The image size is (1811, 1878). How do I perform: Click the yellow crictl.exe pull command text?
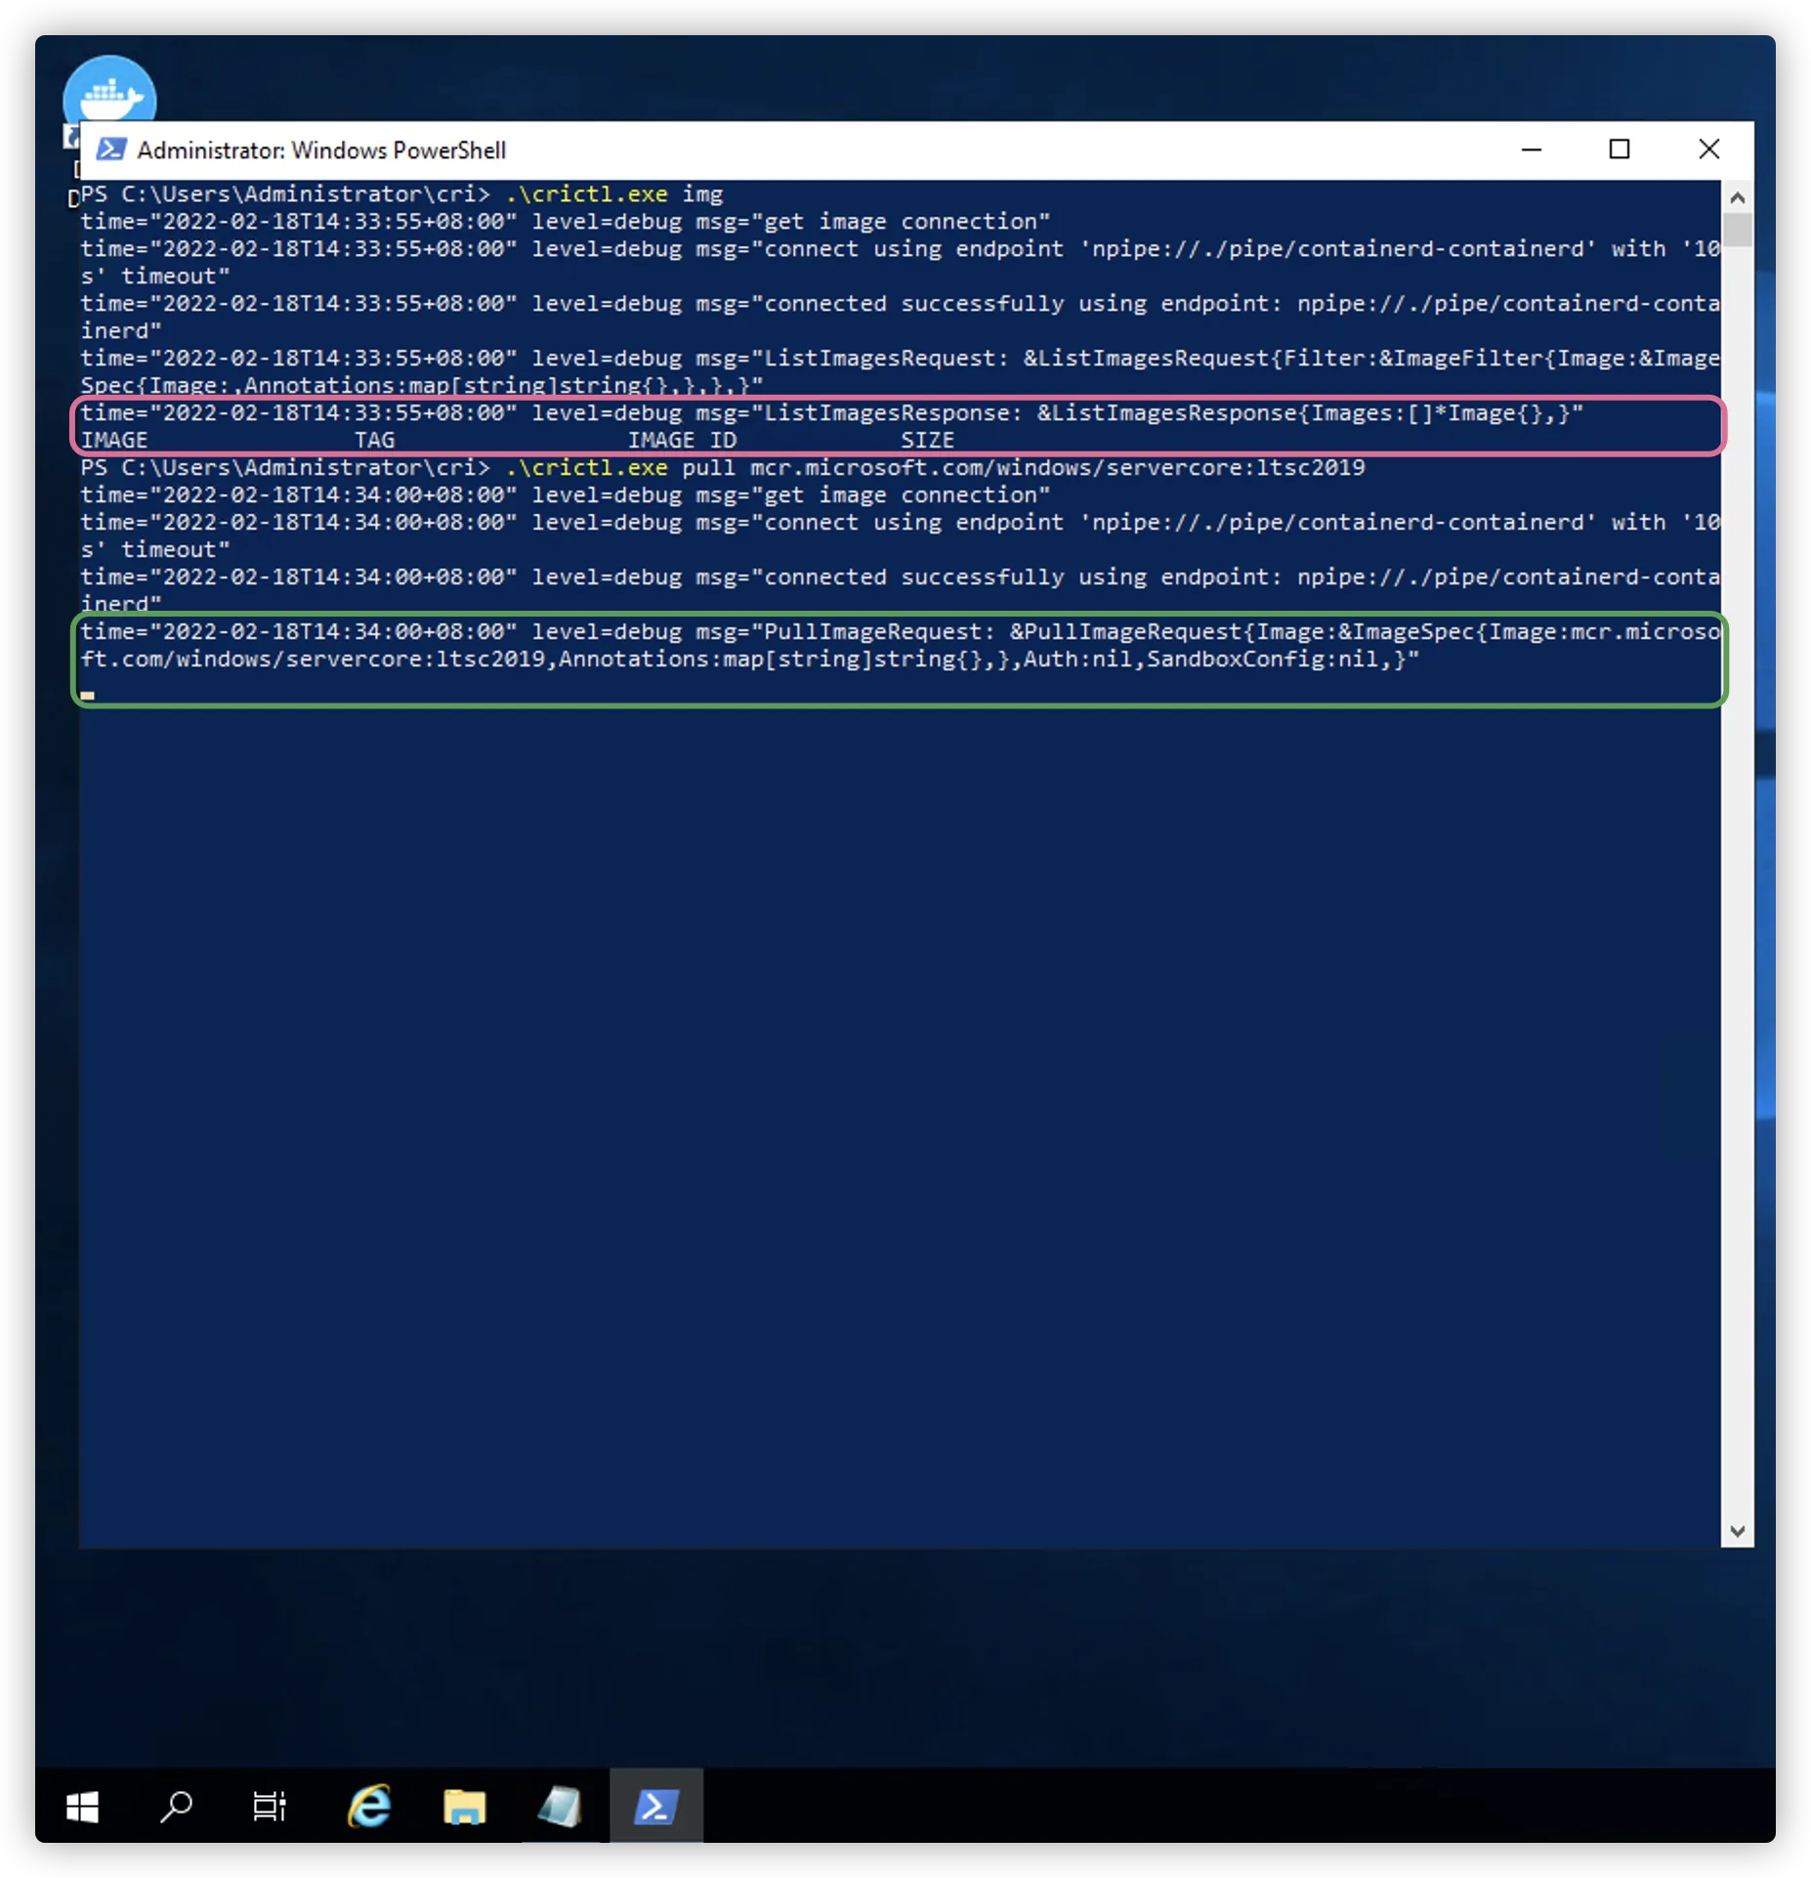[x=586, y=467]
